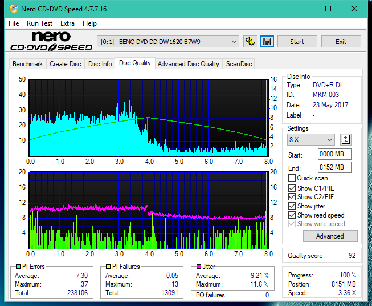Click the disabled Show write speed checkbox

[292, 224]
